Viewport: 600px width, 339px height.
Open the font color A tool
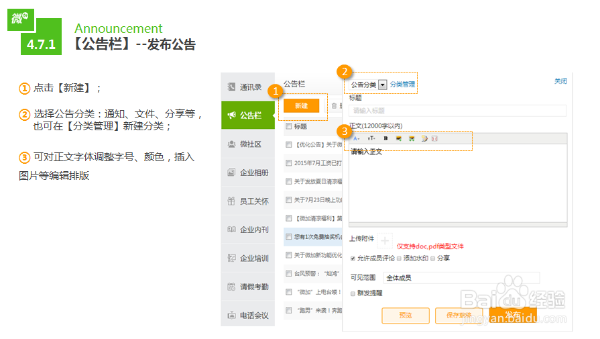[x=356, y=139]
